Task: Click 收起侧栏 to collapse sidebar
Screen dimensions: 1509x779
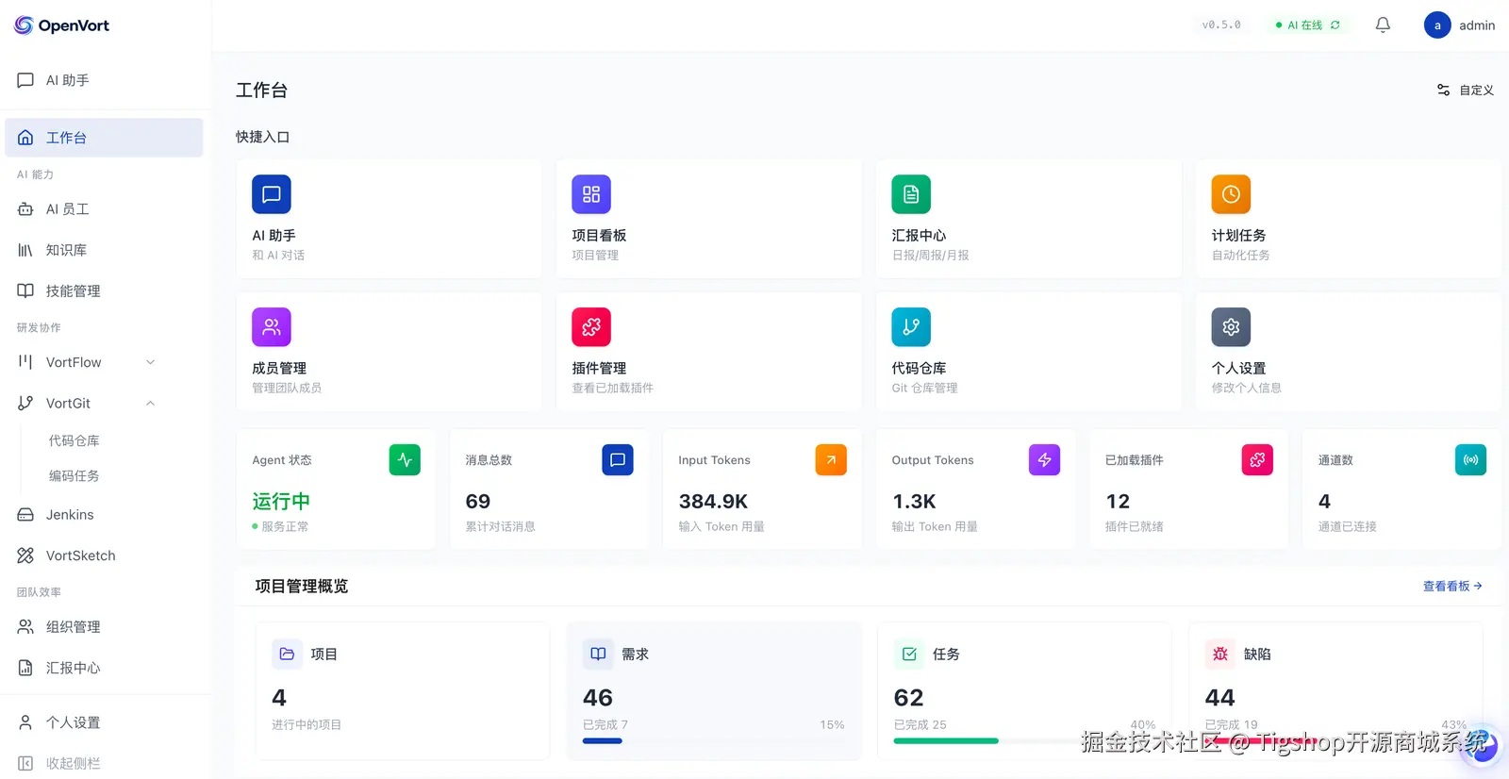Action: coord(104,763)
